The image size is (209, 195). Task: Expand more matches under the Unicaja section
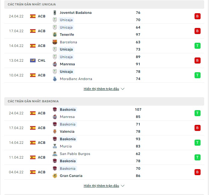point(101,89)
